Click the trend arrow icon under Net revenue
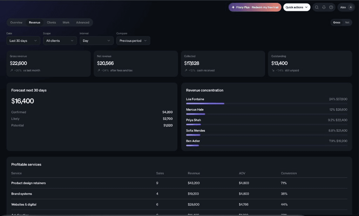Viewport: 359px width, 216px height. 99,70
